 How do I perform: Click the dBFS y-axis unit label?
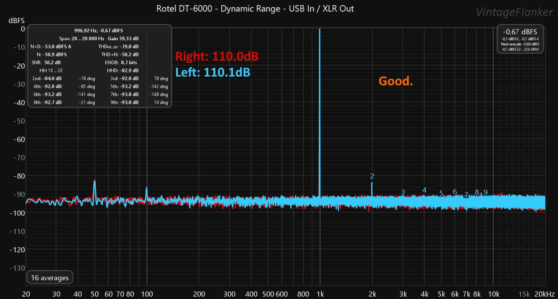[16, 20]
